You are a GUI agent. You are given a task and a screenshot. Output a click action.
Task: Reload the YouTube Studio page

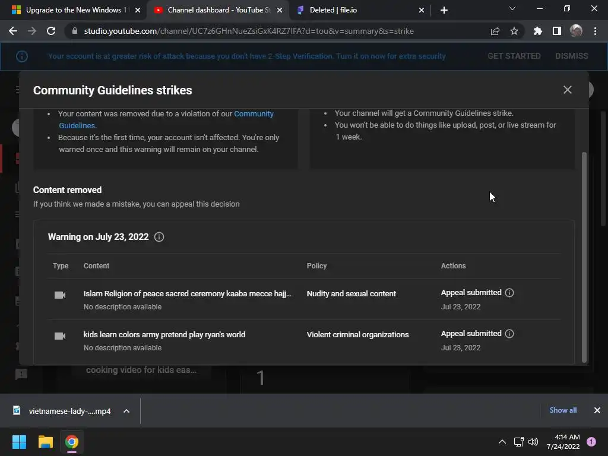pyautogui.click(x=51, y=31)
